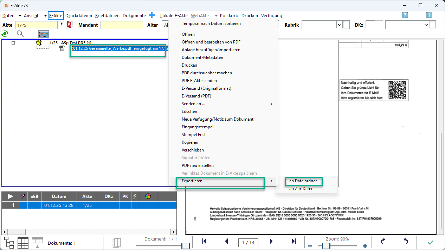Open the Rubrik dropdown
The height and width of the screenshot is (250, 445).
point(339,25)
